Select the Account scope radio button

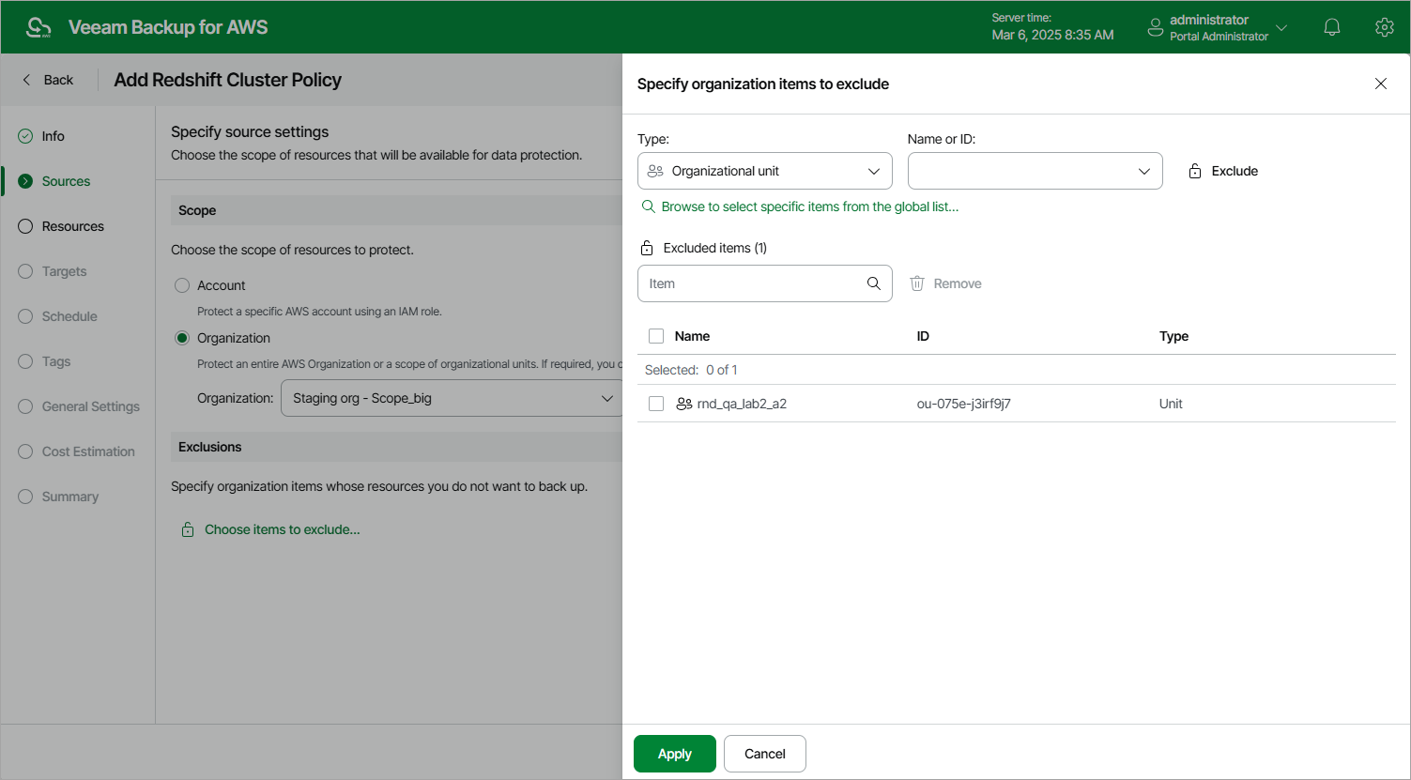[182, 285]
